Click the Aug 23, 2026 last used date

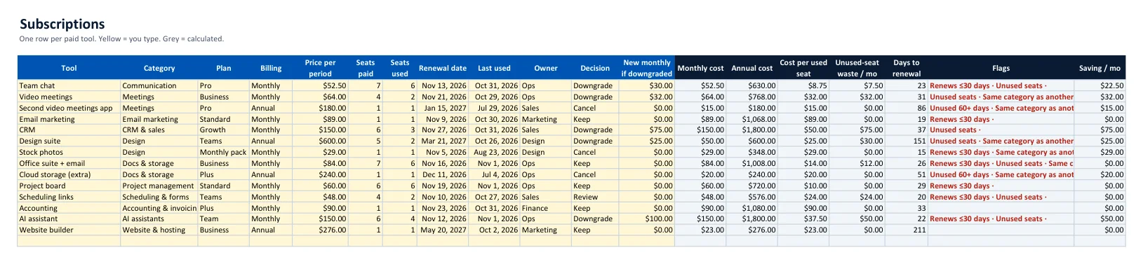pyautogui.click(x=494, y=152)
